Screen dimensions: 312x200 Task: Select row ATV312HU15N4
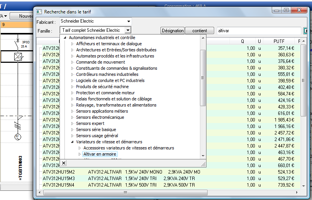[171, 185]
